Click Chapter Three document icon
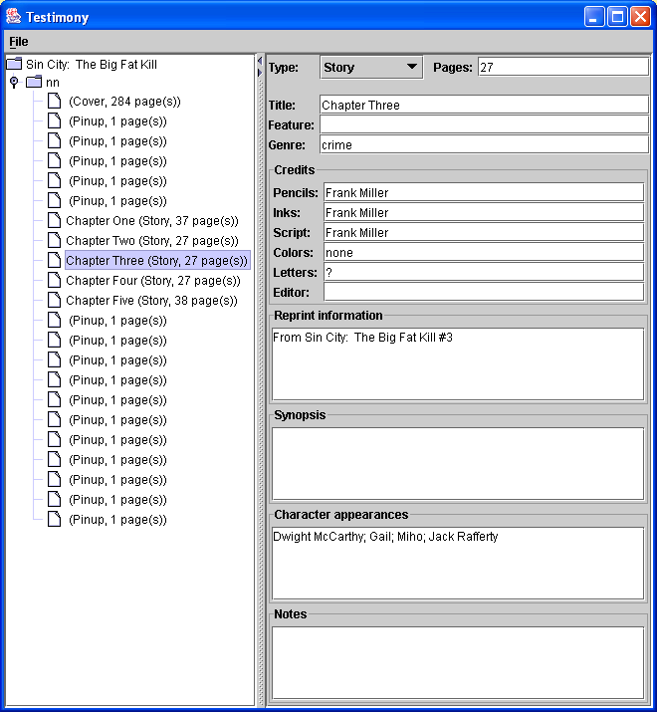657x712 pixels. pos(55,261)
